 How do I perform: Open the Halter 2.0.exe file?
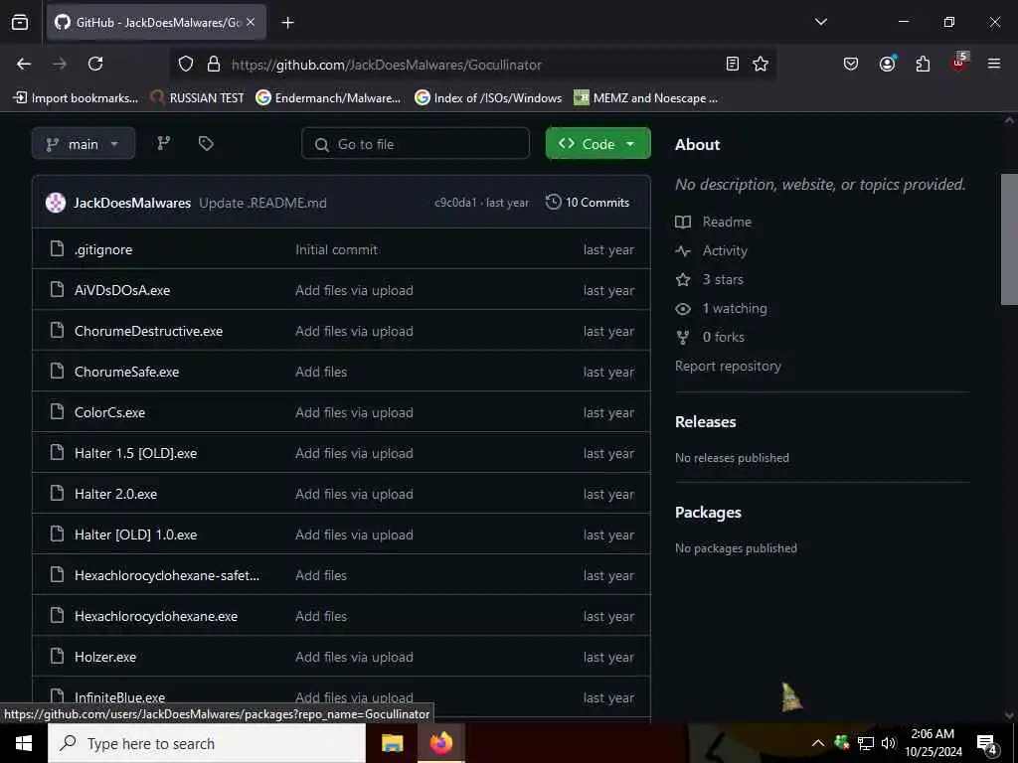pos(115,494)
